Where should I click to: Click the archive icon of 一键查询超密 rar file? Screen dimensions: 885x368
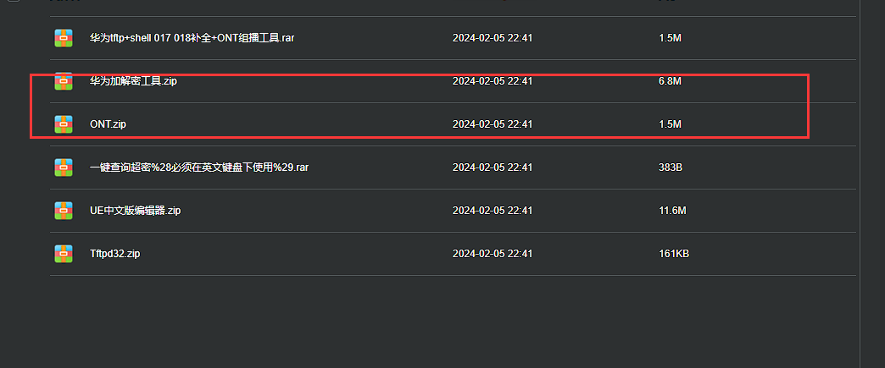point(64,168)
